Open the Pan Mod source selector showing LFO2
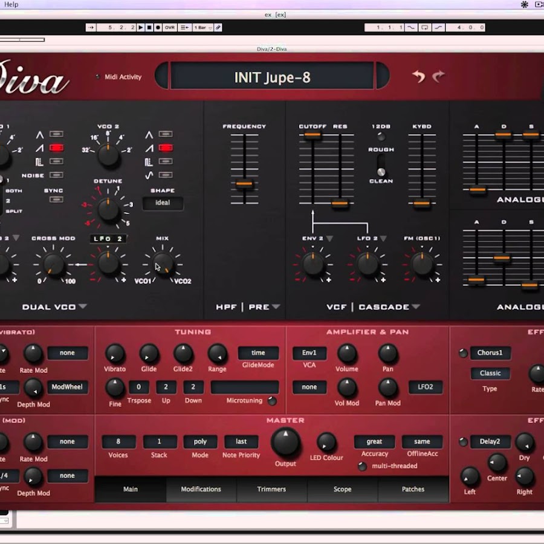The image size is (544, 544). point(426,387)
